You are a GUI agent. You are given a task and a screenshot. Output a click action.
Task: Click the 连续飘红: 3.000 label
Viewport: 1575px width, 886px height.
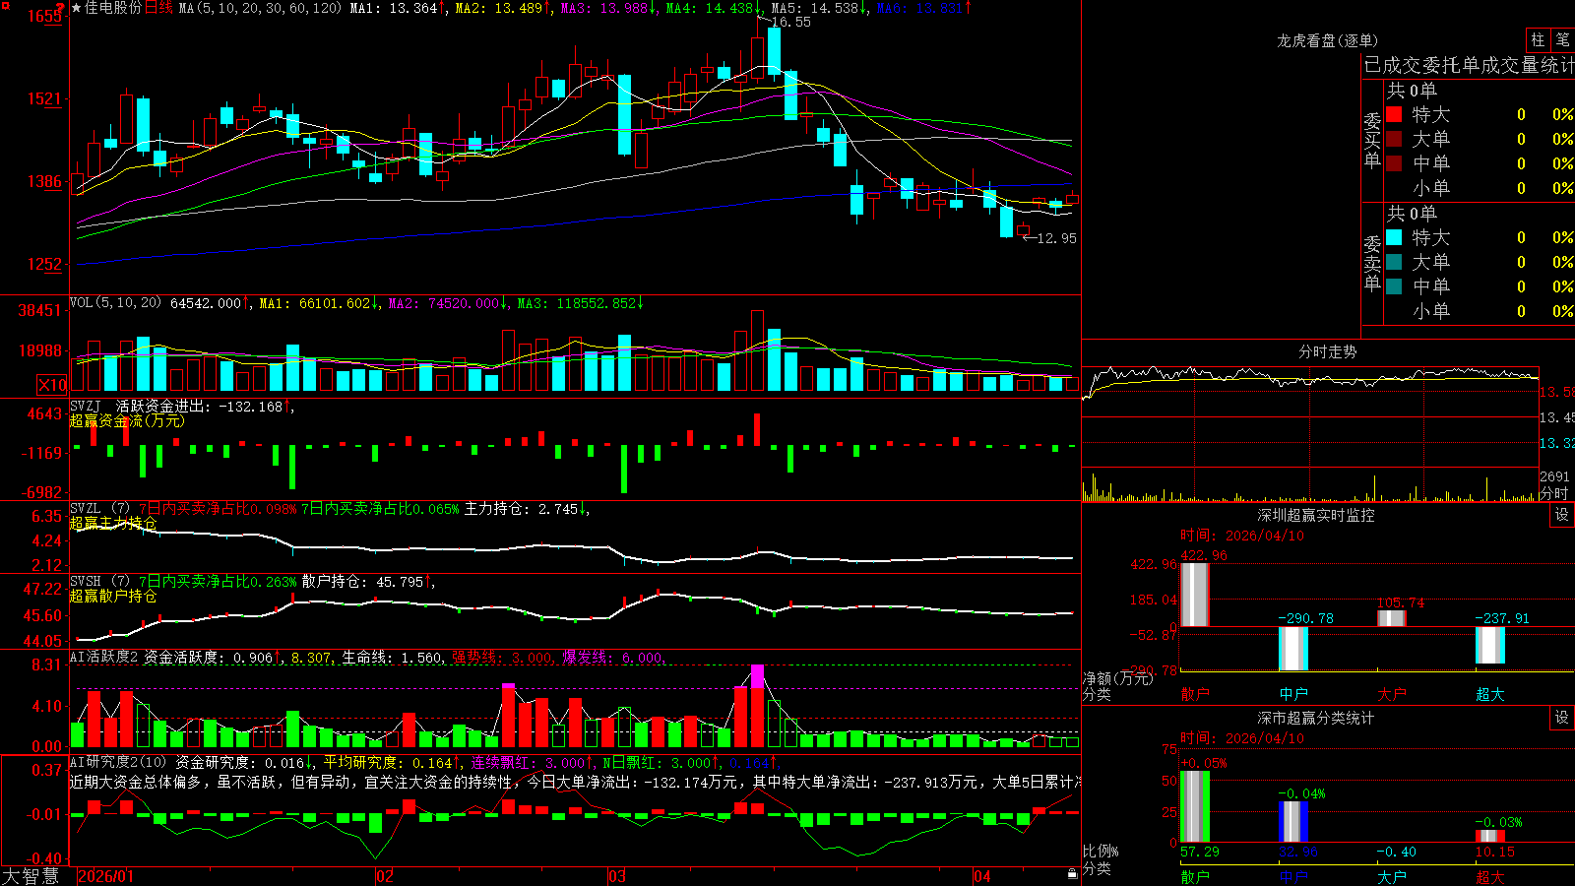coord(527,763)
